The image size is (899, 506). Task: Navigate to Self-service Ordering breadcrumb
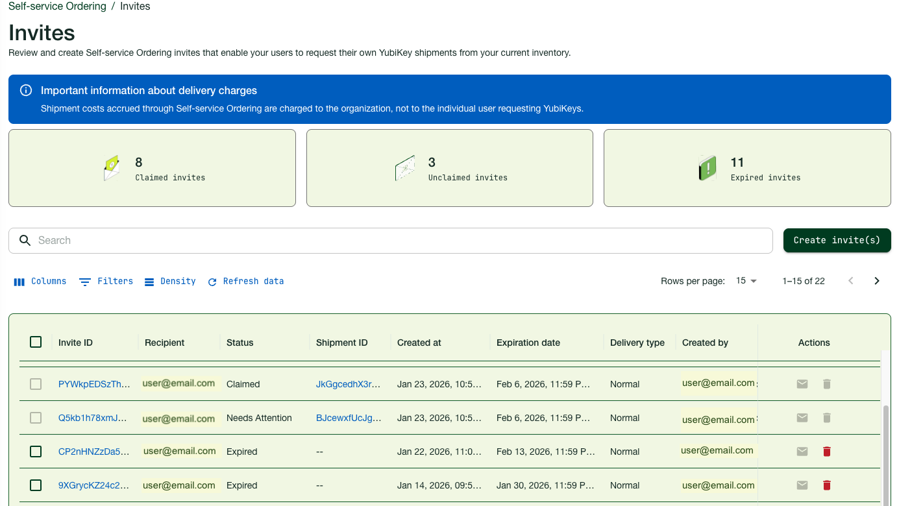[57, 6]
